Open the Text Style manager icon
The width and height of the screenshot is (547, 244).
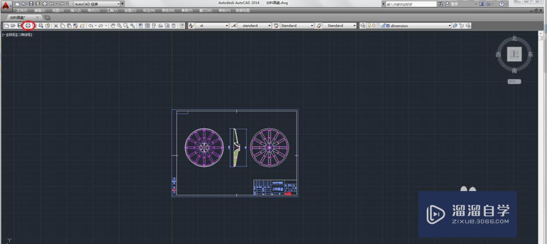[191, 26]
